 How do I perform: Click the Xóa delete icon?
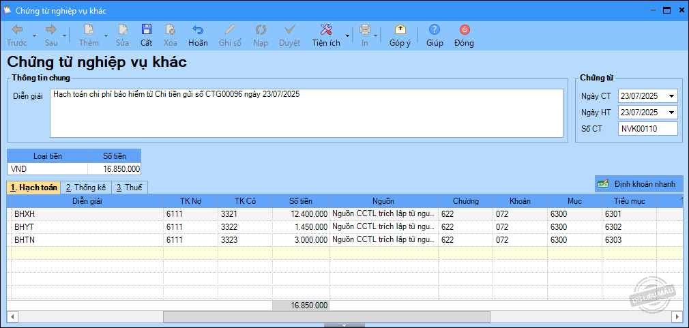(x=171, y=29)
